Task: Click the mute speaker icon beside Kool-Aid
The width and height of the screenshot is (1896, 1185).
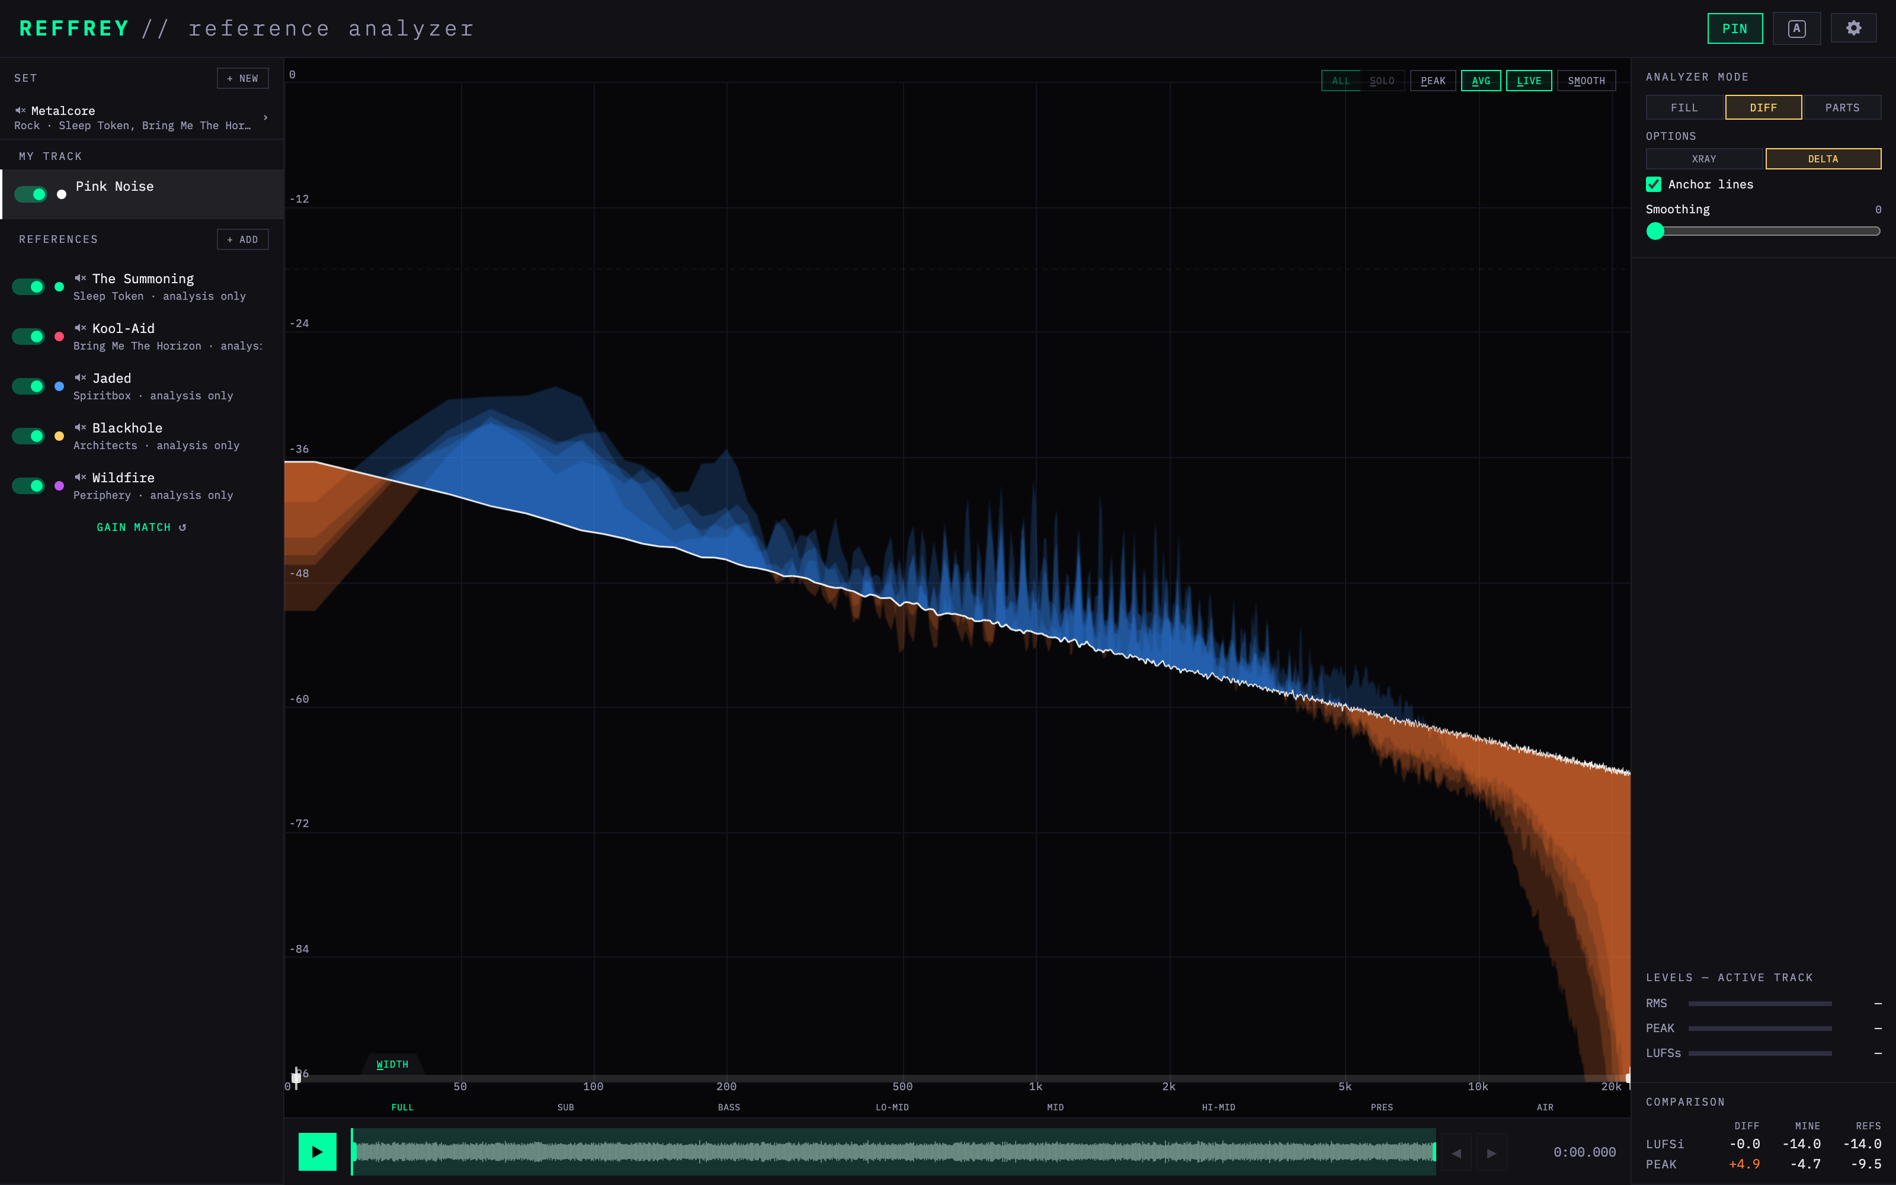Action: click(x=80, y=328)
